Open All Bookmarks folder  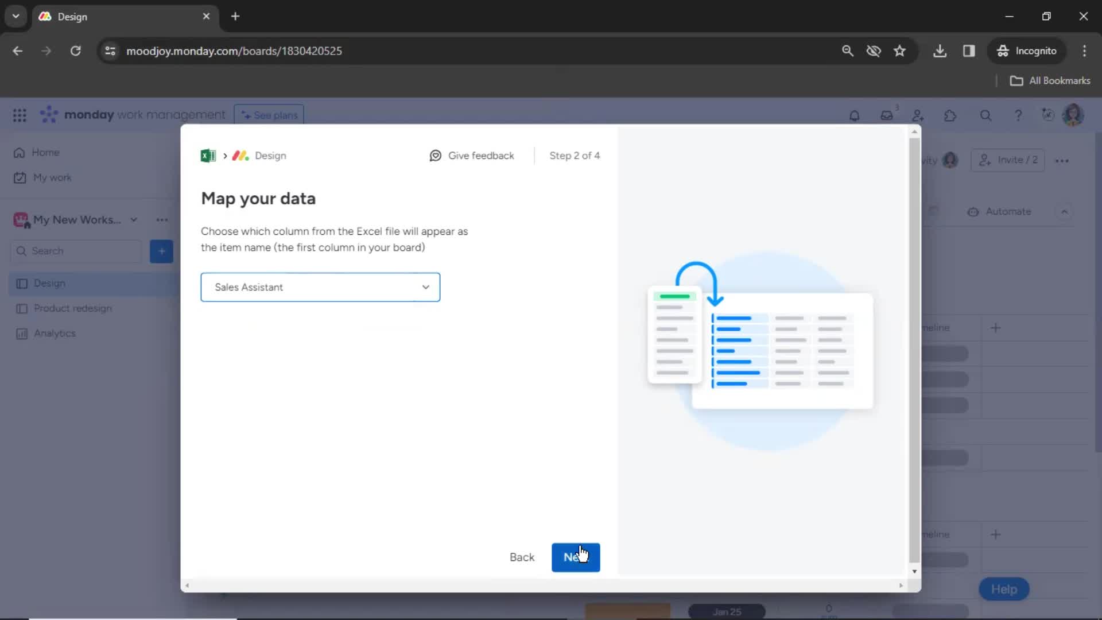(x=1050, y=81)
